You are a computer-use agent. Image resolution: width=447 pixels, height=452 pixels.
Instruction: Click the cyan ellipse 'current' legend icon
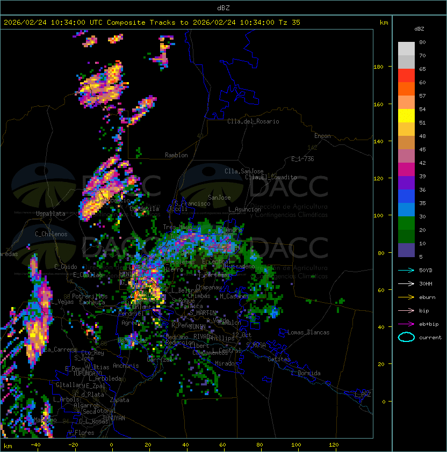[406, 337]
